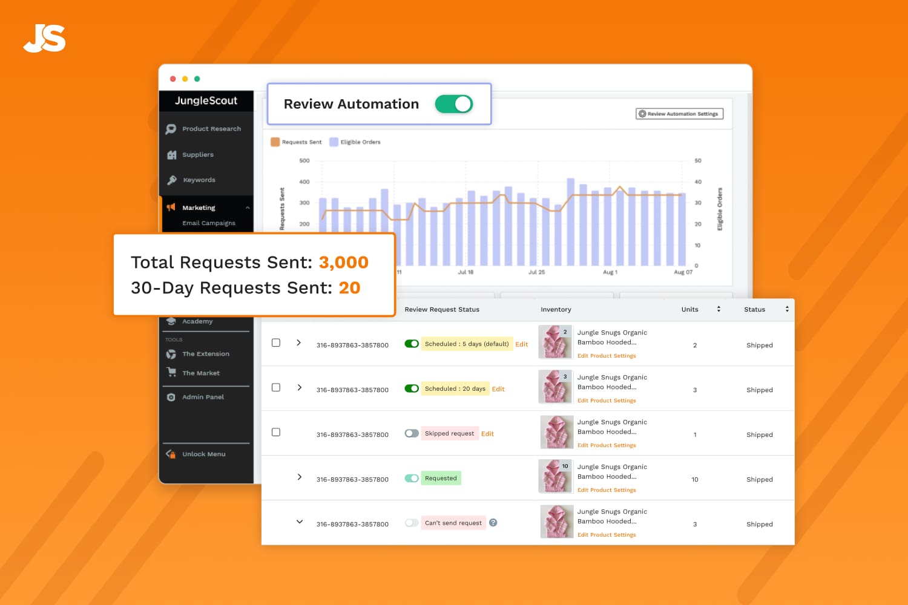Go to Academy in the sidebar

pyautogui.click(x=197, y=321)
